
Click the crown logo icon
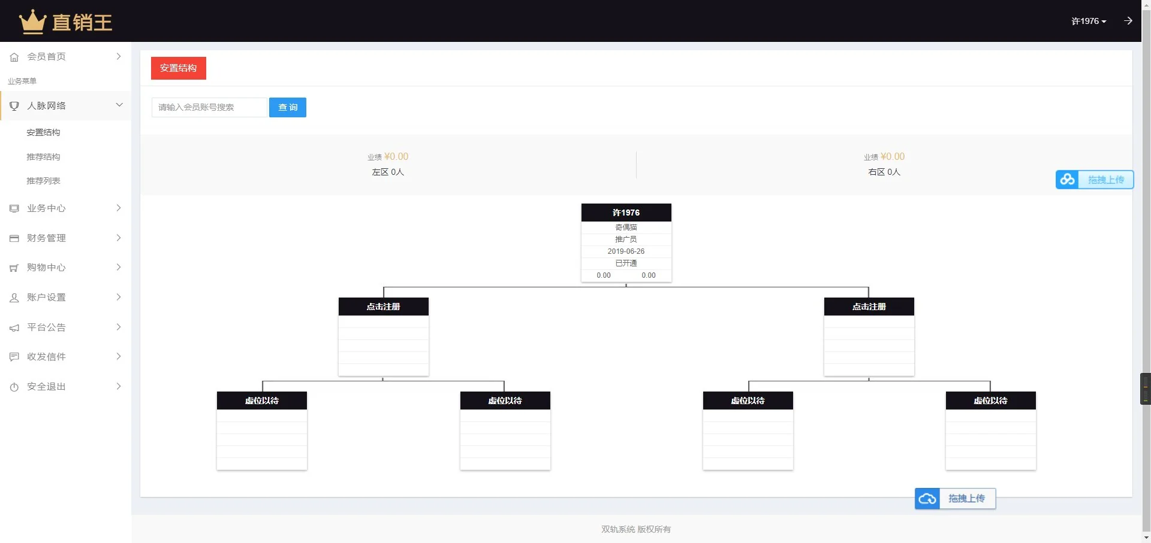pyautogui.click(x=32, y=22)
